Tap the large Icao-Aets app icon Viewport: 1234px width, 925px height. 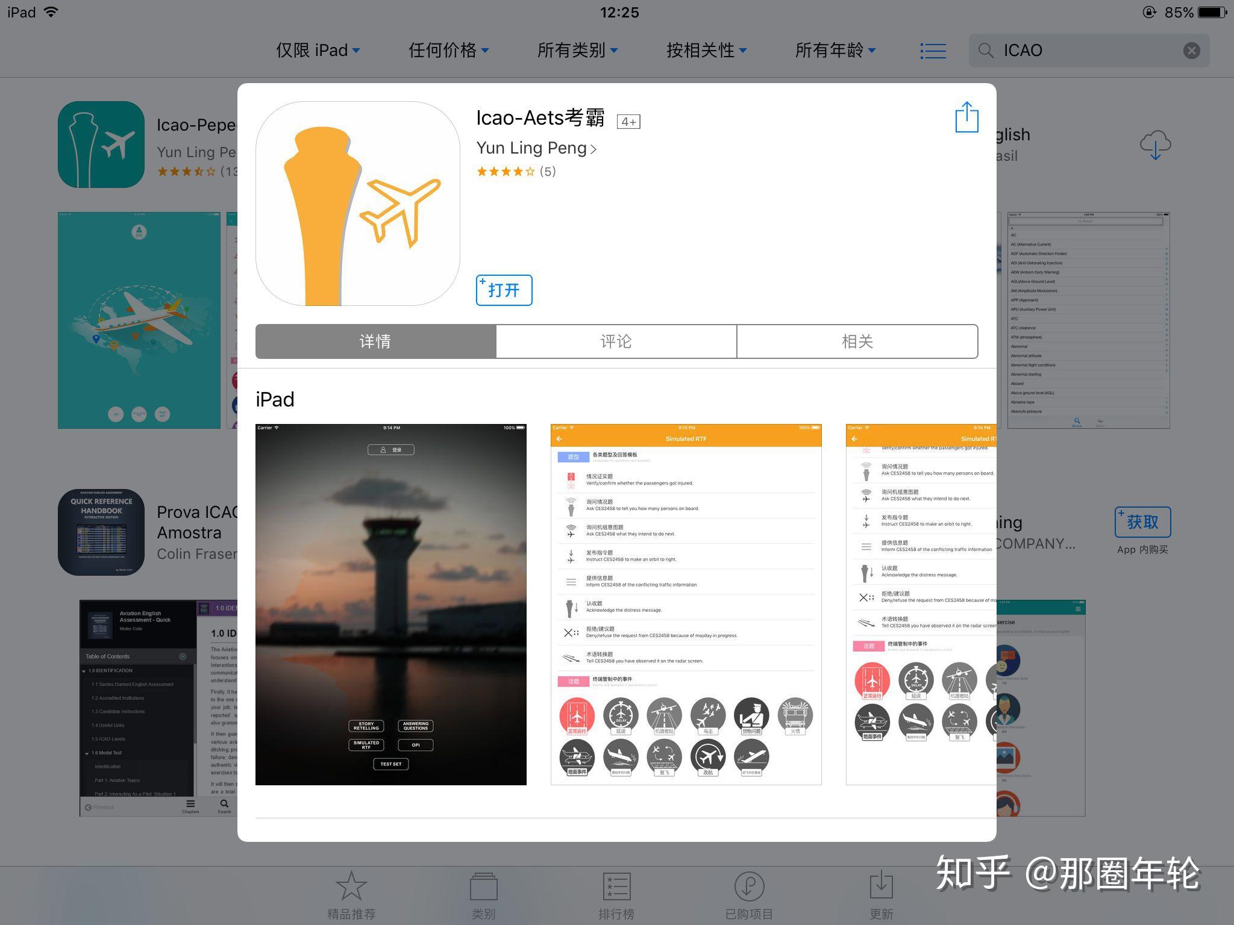point(358,204)
